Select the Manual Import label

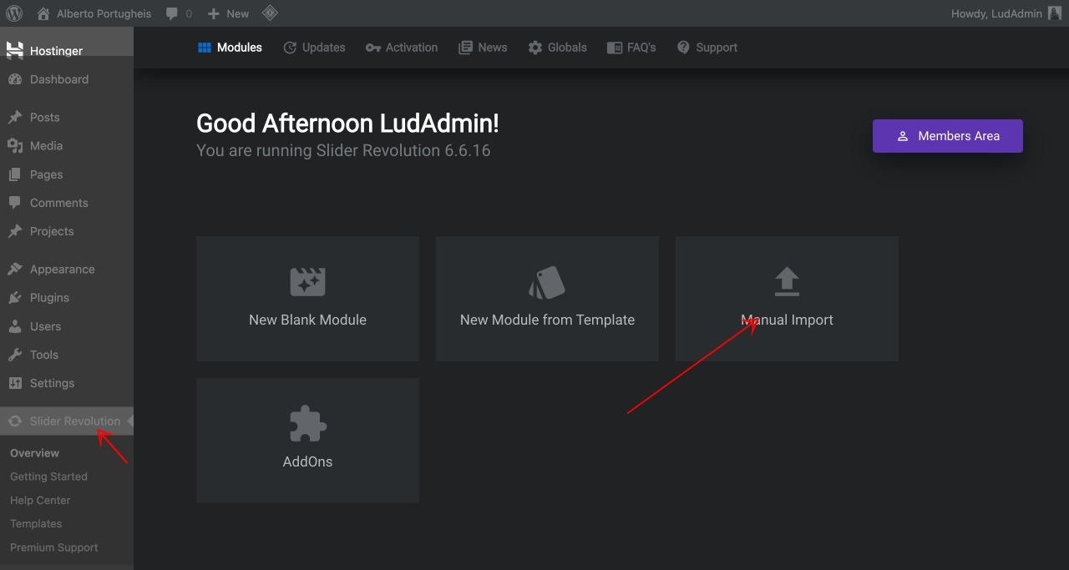[x=787, y=320]
